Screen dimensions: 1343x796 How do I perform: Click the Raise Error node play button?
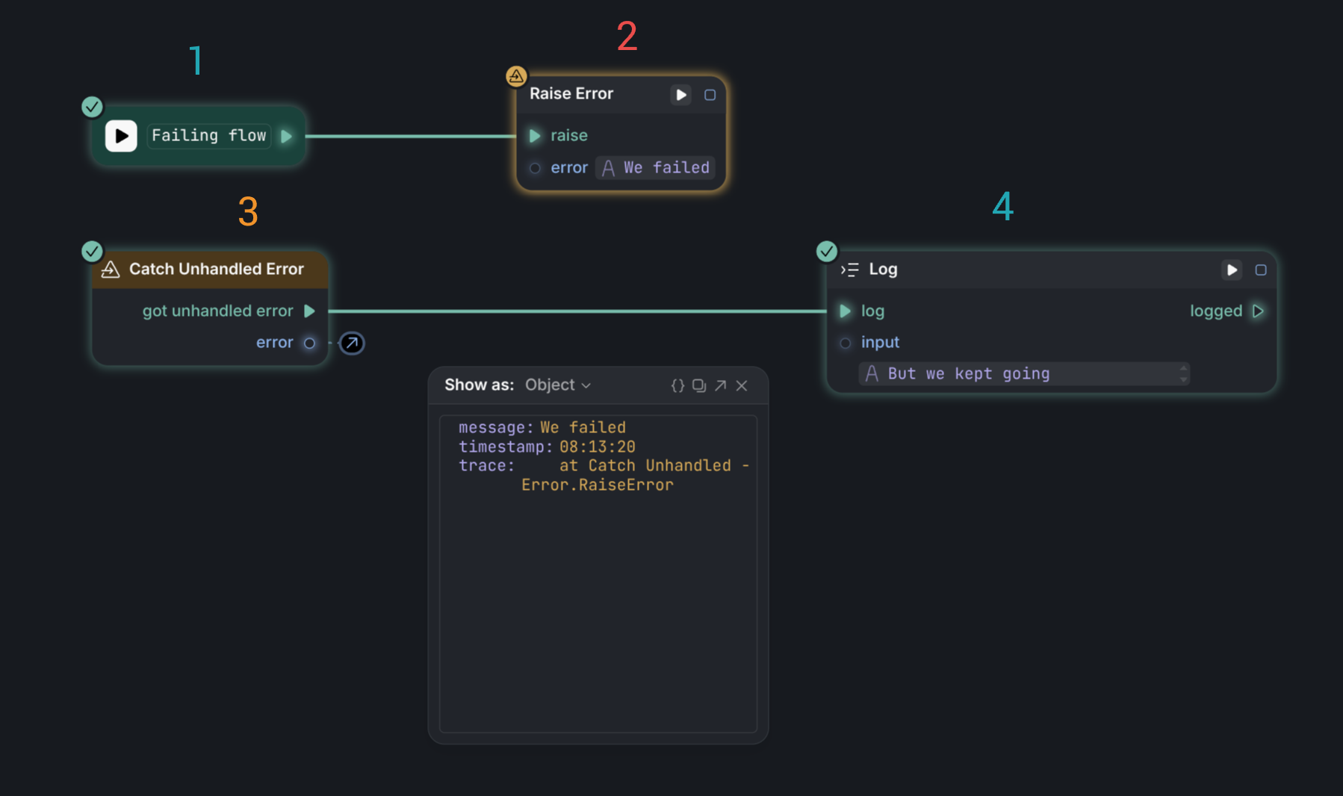pos(680,95)
